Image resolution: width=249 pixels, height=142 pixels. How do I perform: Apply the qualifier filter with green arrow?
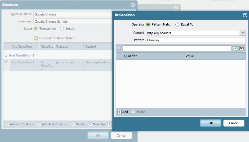(235, 48)
